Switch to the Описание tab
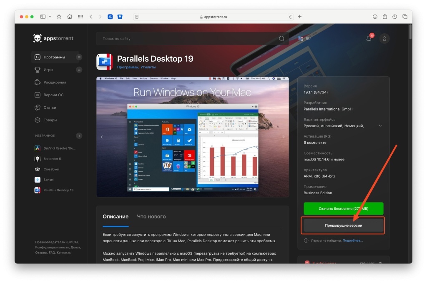 (x=116, y=217)
